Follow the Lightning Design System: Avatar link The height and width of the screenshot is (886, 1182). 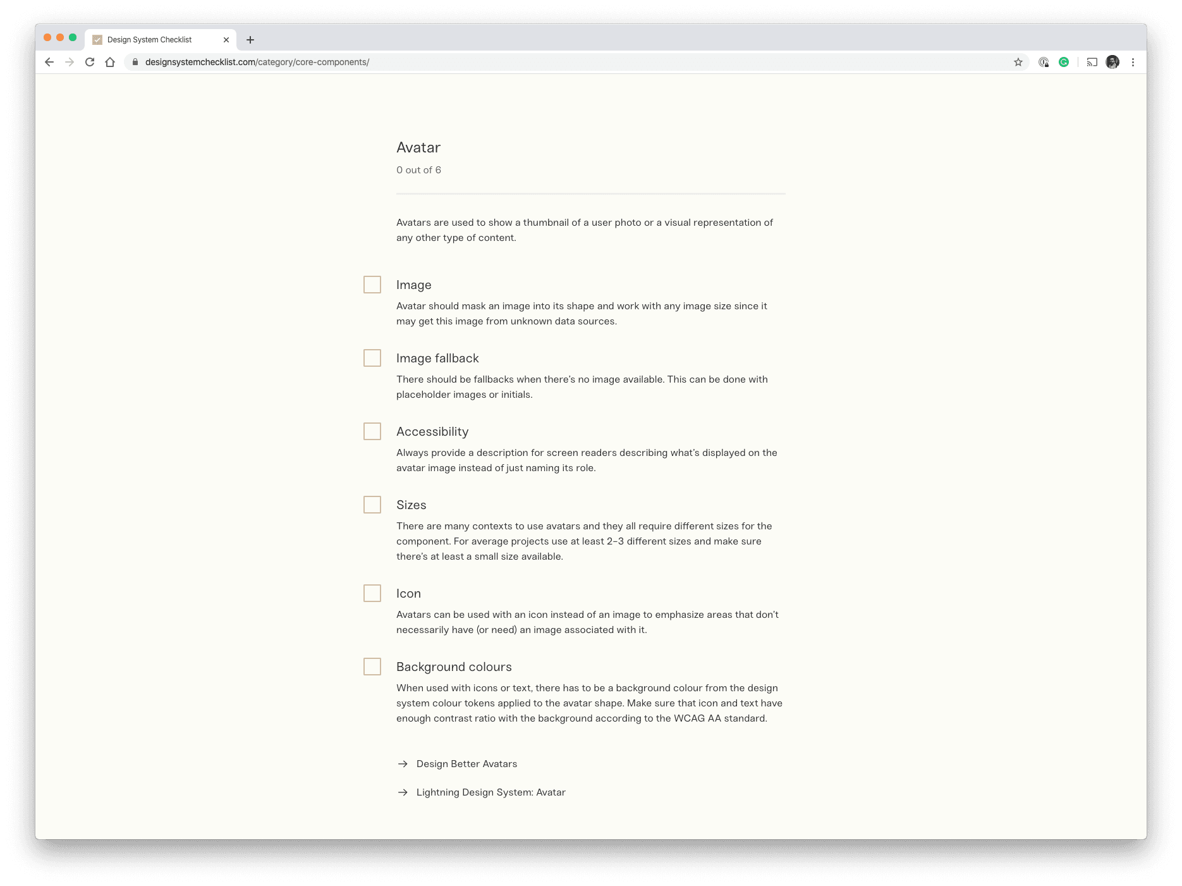(x=490, y=792)
